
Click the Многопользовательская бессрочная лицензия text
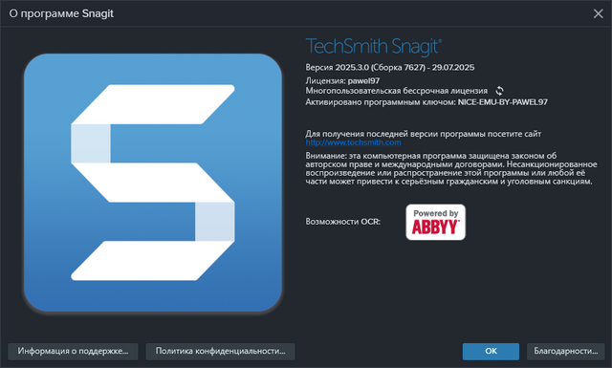(x=397, y=91)
